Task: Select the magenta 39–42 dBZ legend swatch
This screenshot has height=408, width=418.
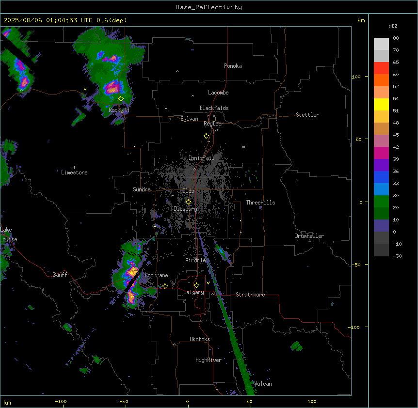Action: click(381, 153)
